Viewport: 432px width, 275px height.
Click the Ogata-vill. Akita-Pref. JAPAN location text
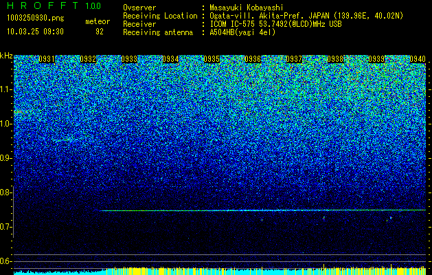point(306,16)
